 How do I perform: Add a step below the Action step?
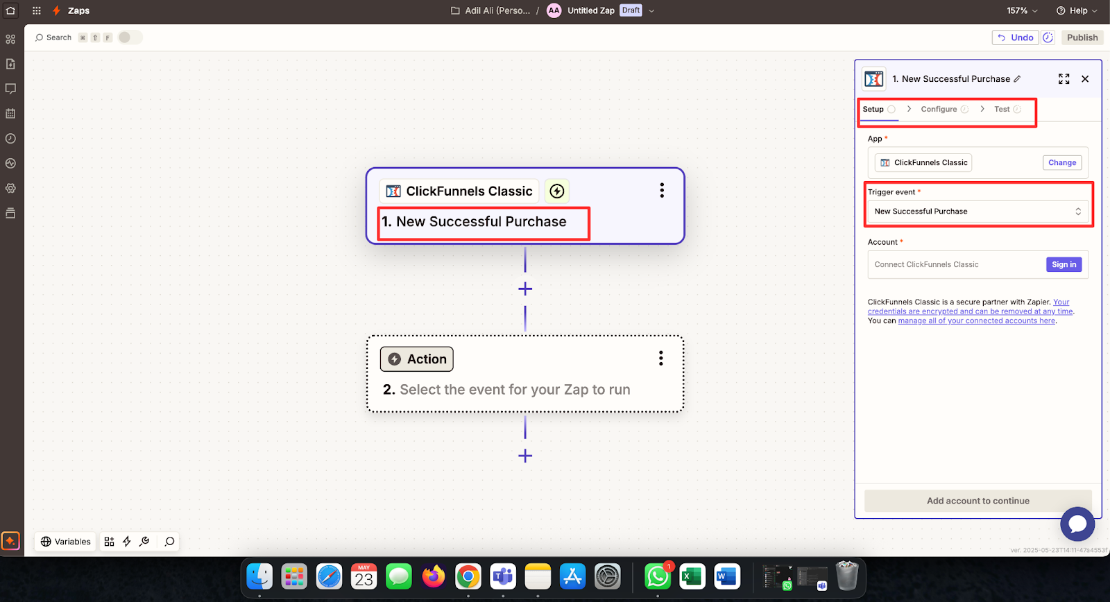525,456
